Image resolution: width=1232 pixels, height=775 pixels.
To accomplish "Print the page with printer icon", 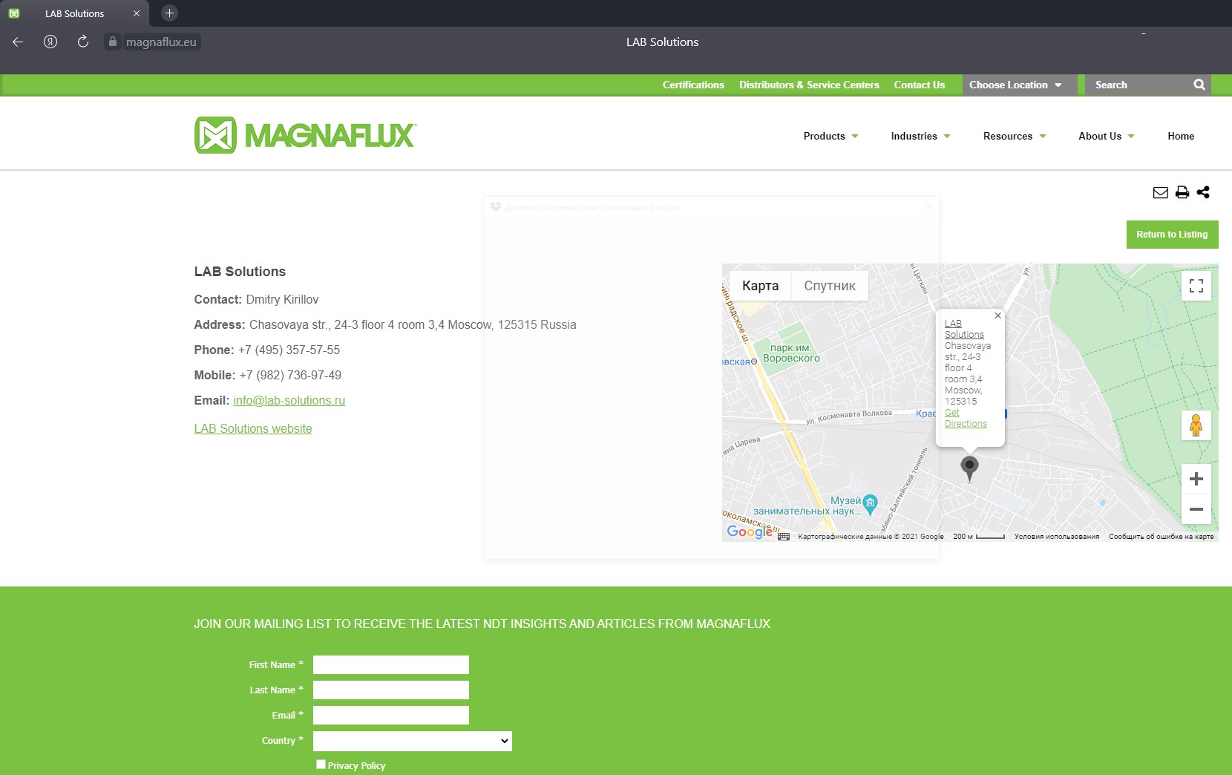I will 1182,192.
